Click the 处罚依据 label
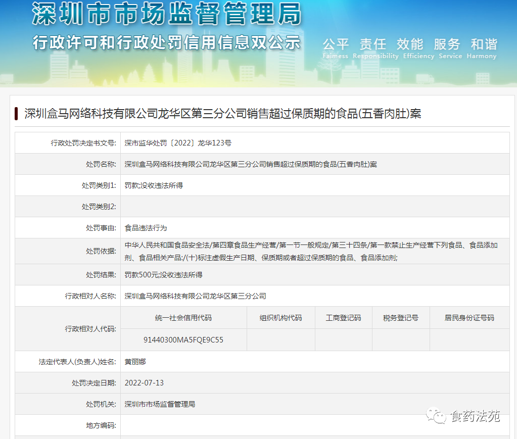 click(x=101, y=251)
